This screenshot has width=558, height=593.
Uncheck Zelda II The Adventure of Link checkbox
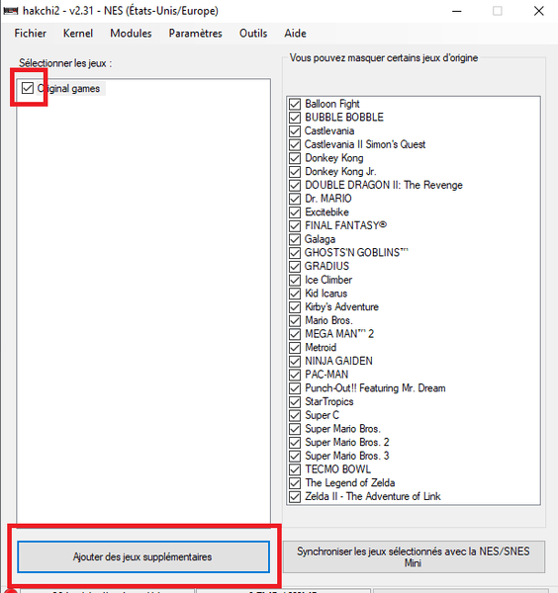pyautogui.click(x=295, y=497)
